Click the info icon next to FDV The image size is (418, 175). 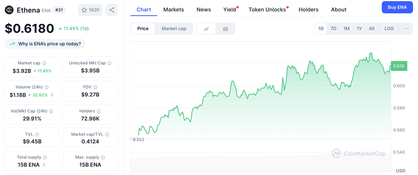(95, 87)
